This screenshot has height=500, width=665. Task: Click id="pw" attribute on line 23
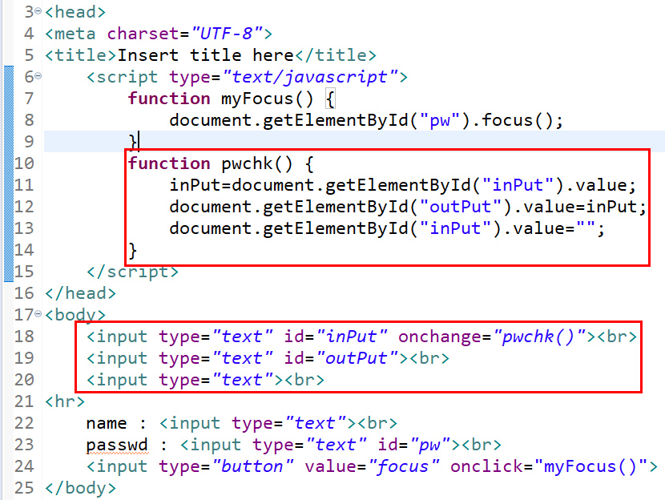(x=413, y=445)
